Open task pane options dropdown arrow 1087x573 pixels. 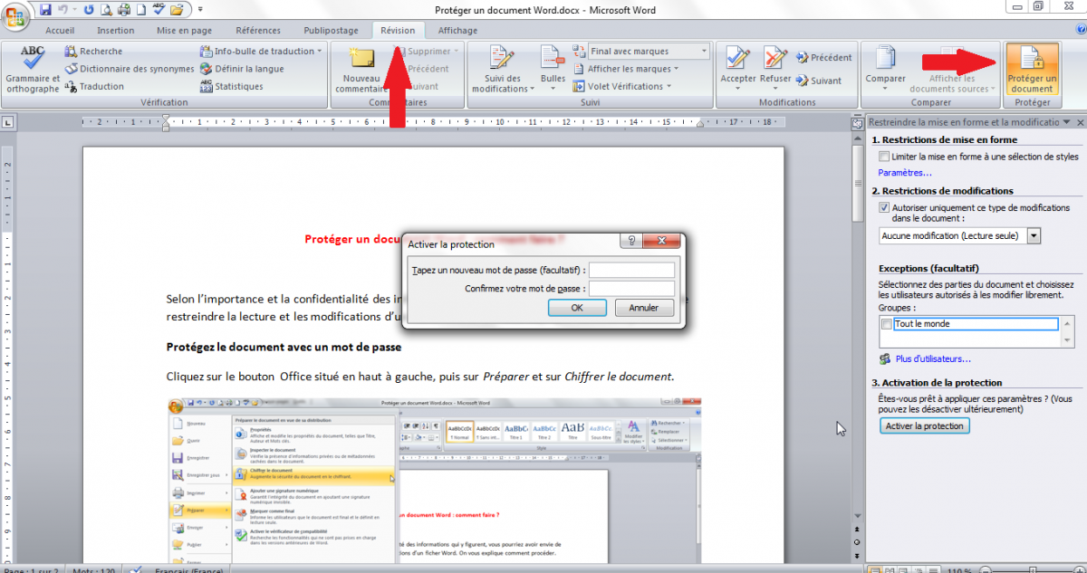click(1066, 121)
